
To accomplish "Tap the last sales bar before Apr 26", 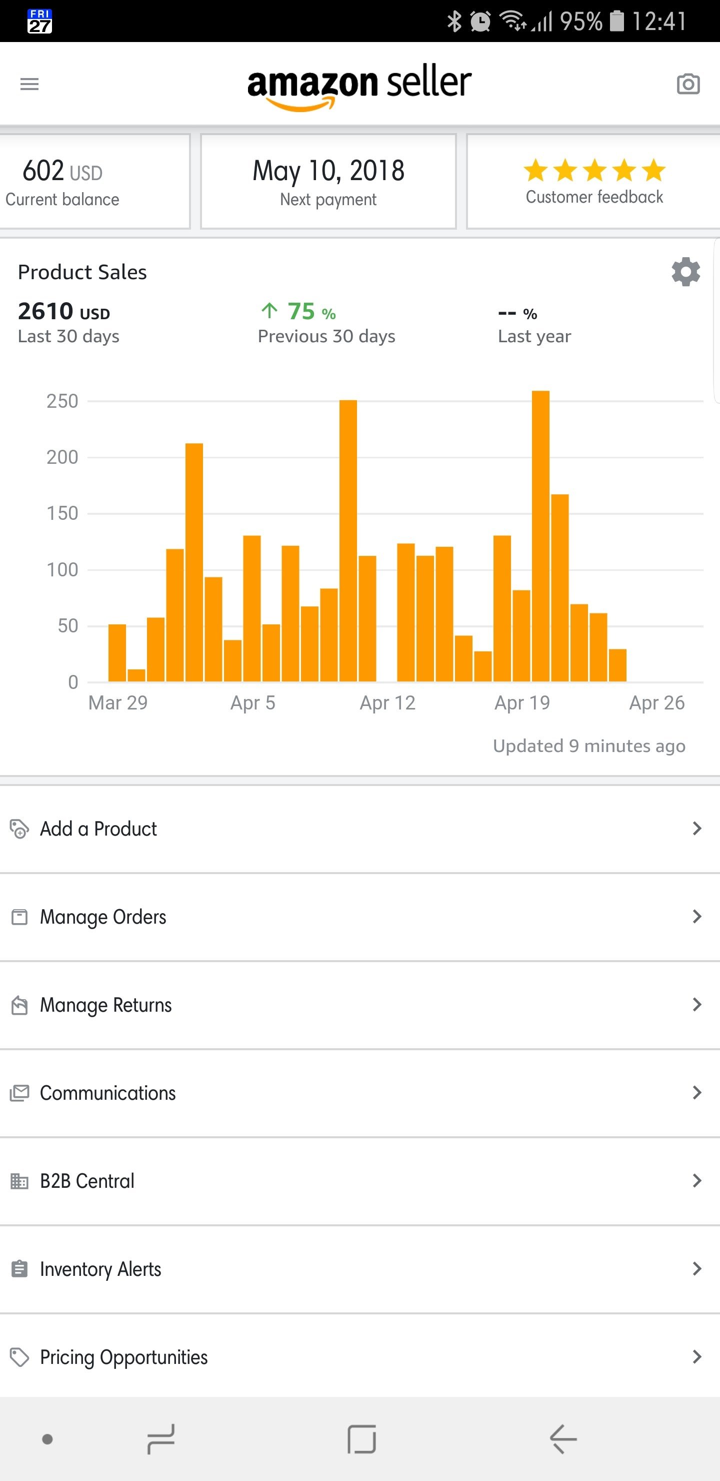I will click(617, 665).
